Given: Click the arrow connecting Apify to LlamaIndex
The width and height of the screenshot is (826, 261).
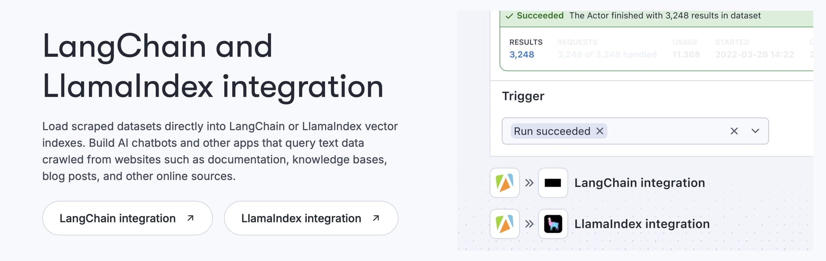Looking at the screenshot, I should (x=529, y=224).
